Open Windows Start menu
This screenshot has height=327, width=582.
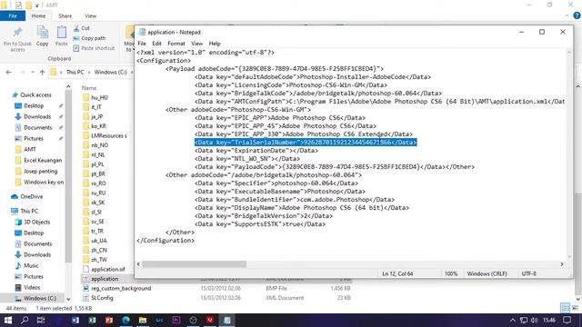click(8, 320)
